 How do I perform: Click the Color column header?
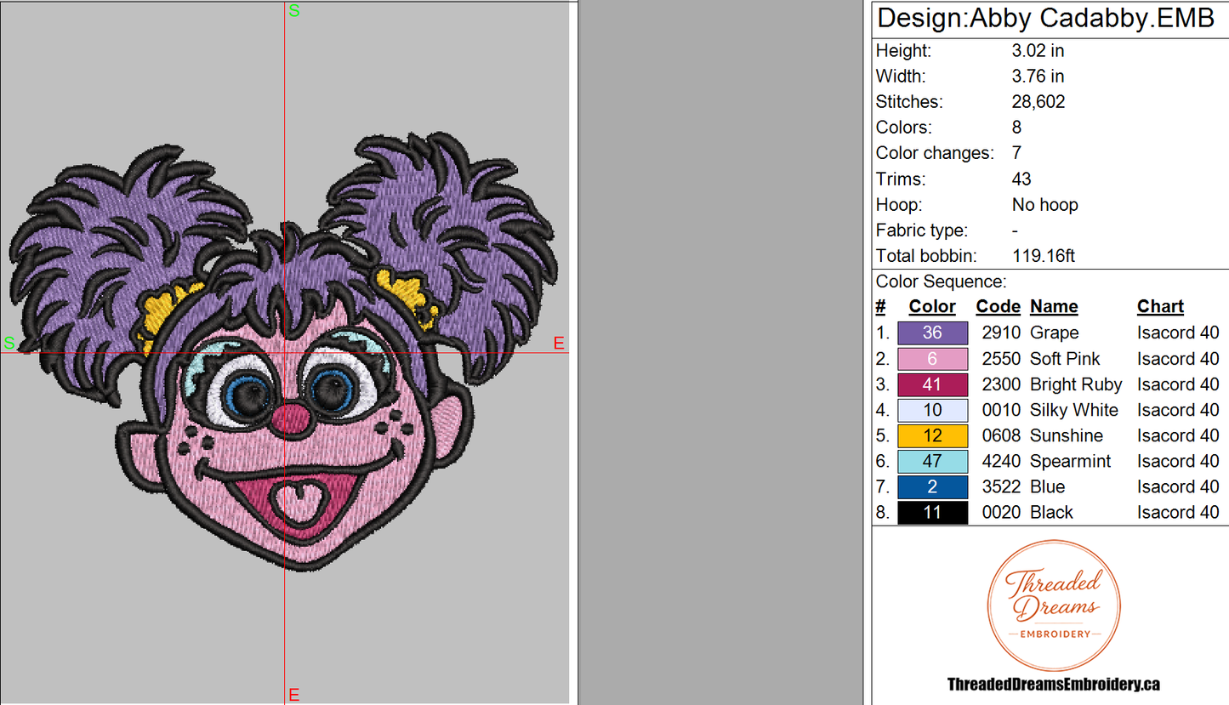click(932, 307)
